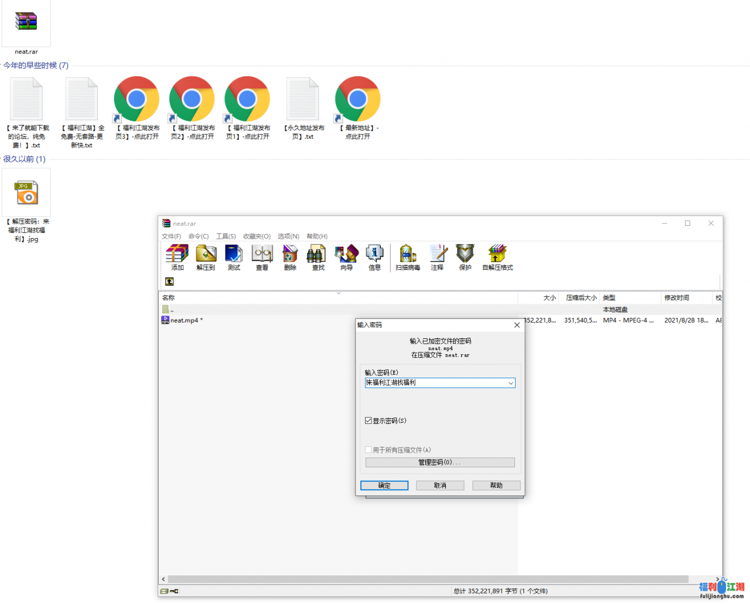This screenshot has width=750, height=604.
Task: Click the Extract To (解压到) icon
Action: (x=206, y=257)
